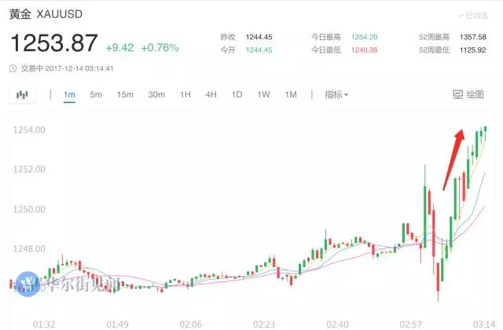Click the 1250.00 price axis label
The width and height of the screenshot is (503, 330).
click(x=28, y=210)
